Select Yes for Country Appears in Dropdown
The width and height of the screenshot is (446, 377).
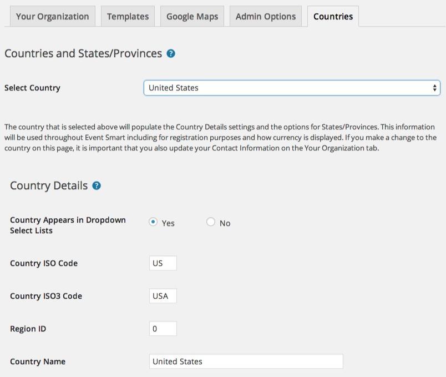[153, 222]
